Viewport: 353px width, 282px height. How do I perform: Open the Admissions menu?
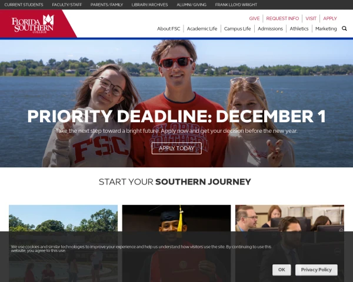coord(270,29)
